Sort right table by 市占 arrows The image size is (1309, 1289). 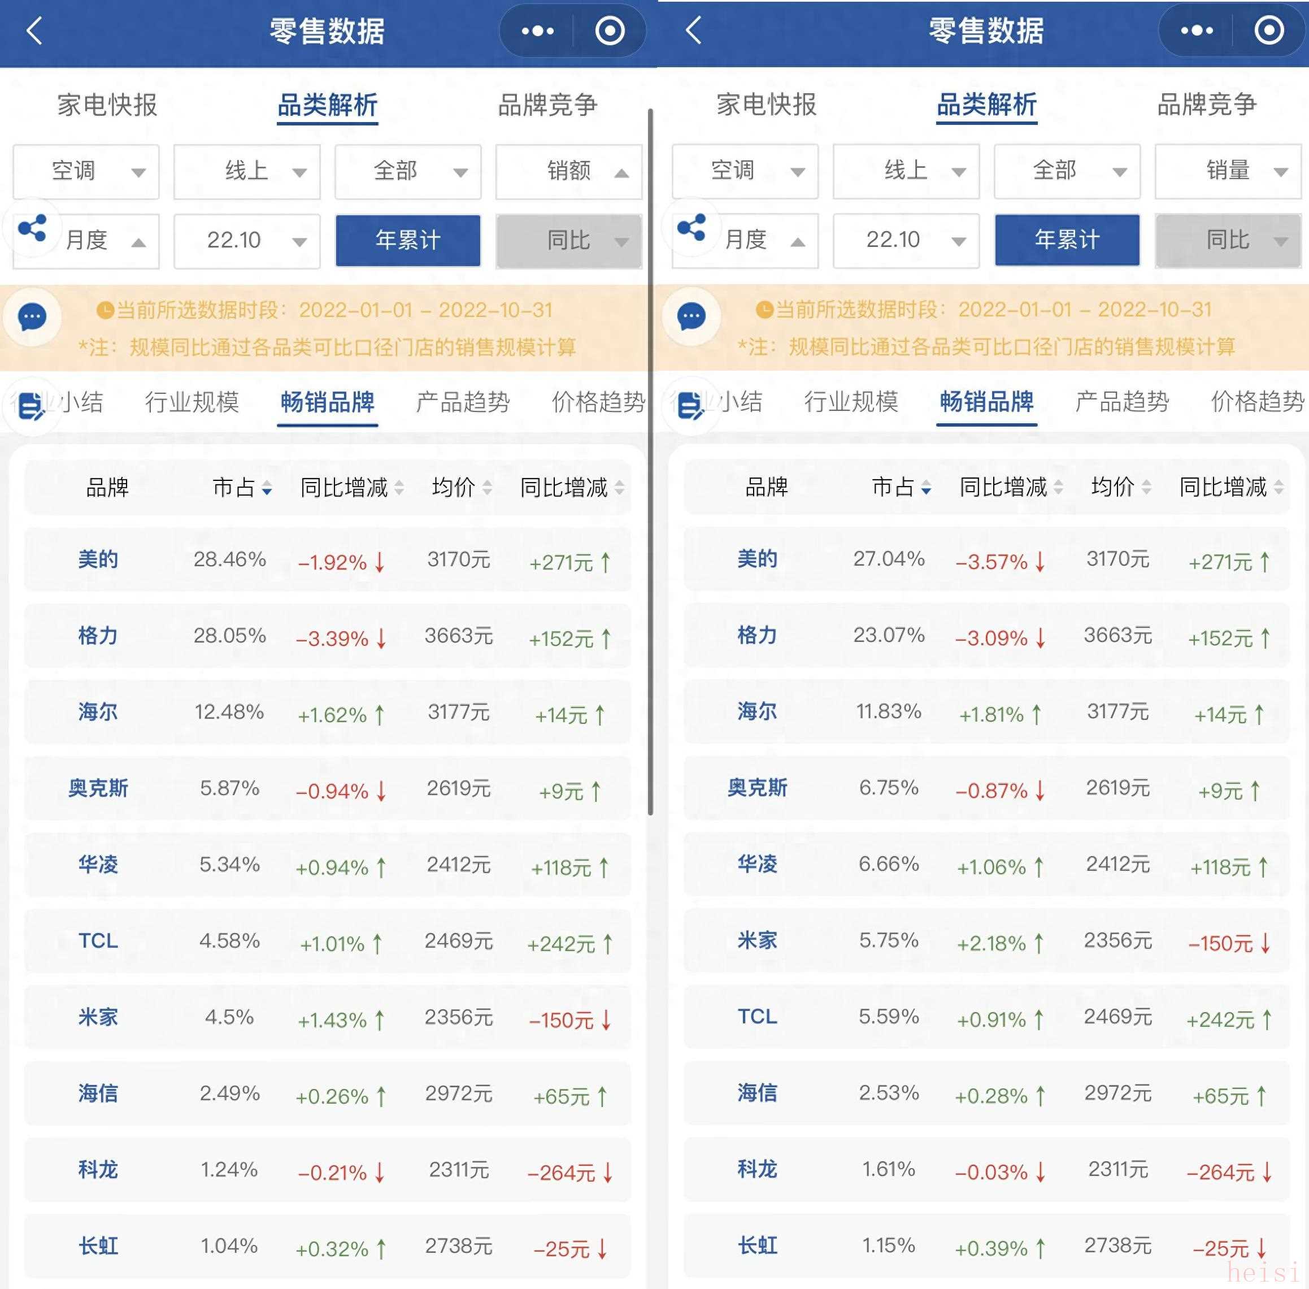(926, 488)
